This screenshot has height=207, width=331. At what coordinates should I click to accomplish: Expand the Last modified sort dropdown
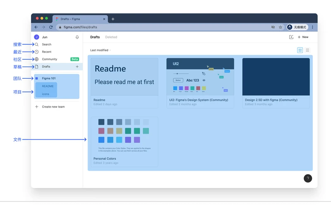[101, 50]
